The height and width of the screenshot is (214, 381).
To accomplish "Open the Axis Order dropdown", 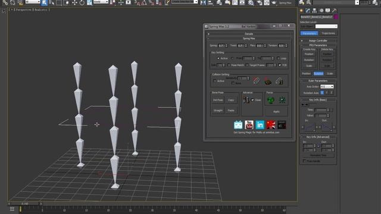I will click(327, 87).
